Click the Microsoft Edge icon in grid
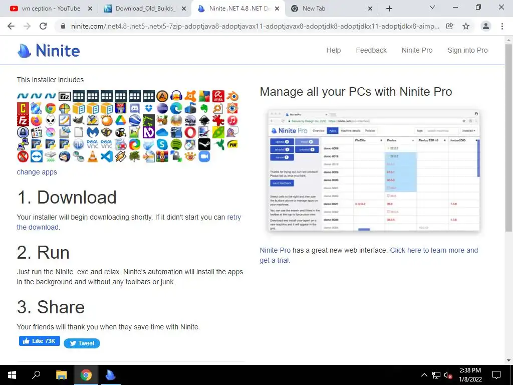This screenshot has width=513, height=385. click(x=176, y=108)
